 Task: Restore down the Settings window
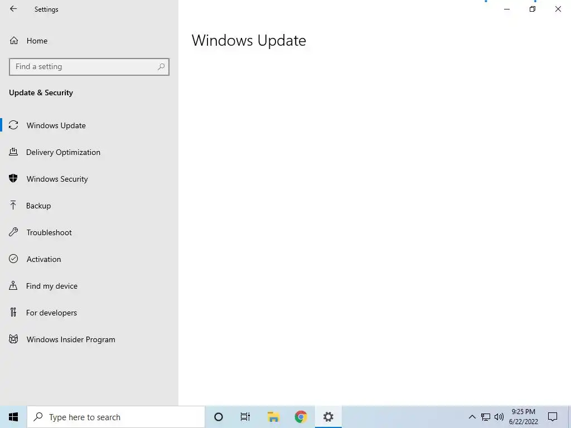coord(533,9)
